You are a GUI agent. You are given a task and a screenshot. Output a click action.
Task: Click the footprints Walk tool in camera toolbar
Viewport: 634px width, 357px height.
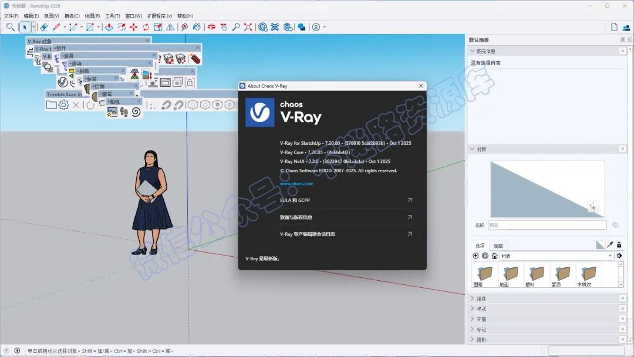coord(124,112)
